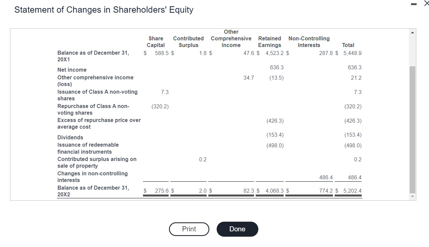Viewport: 429px width, 247px height.
Task: Click the Share Capital column header
Action: [x=156, y=42]
